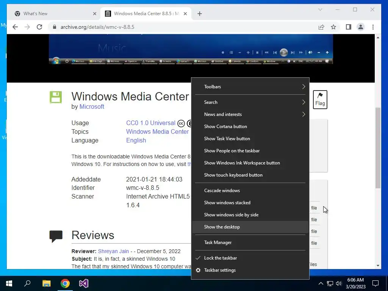Open Windows Media Center topic link

[157, 131]
